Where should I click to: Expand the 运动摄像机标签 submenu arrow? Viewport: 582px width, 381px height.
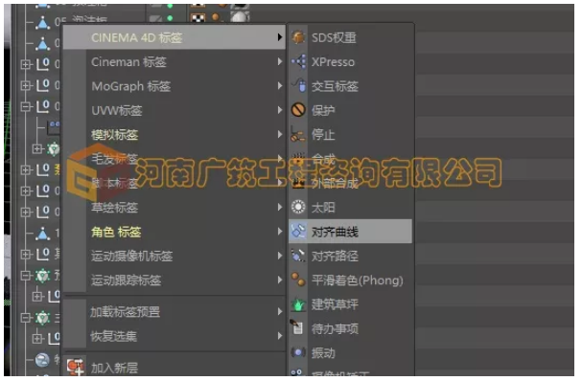(x=280, y=256)
